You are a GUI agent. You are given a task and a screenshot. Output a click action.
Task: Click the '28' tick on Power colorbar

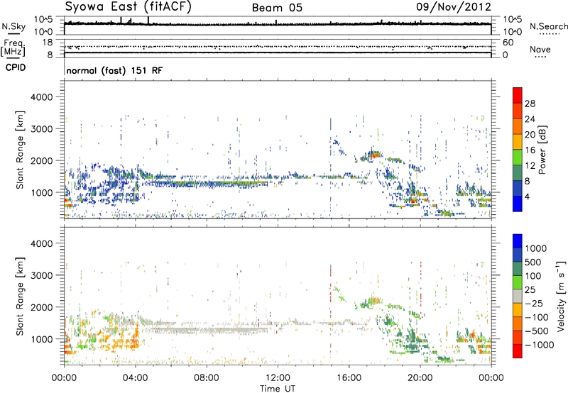click(x=530, y=104)
